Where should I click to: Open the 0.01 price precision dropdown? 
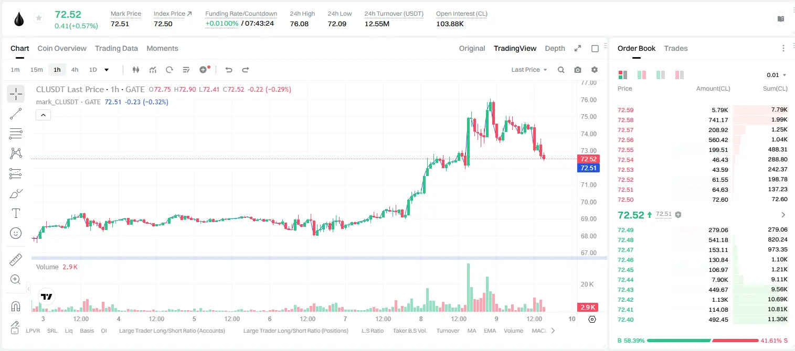point(777,75)
